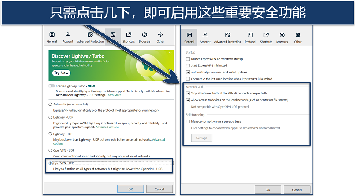Click the Startup section heading
Viewport: 355px width, 196px height.
[x=190, y=52]
